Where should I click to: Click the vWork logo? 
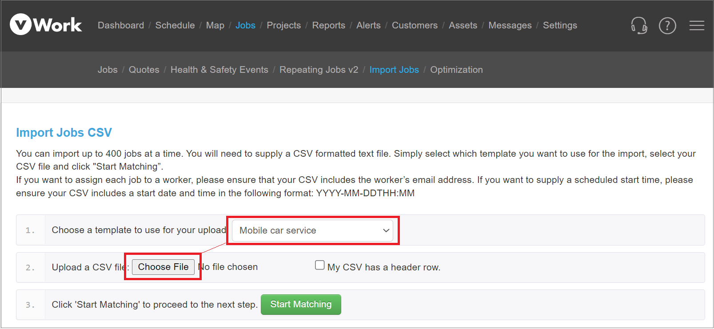(46, 24)
